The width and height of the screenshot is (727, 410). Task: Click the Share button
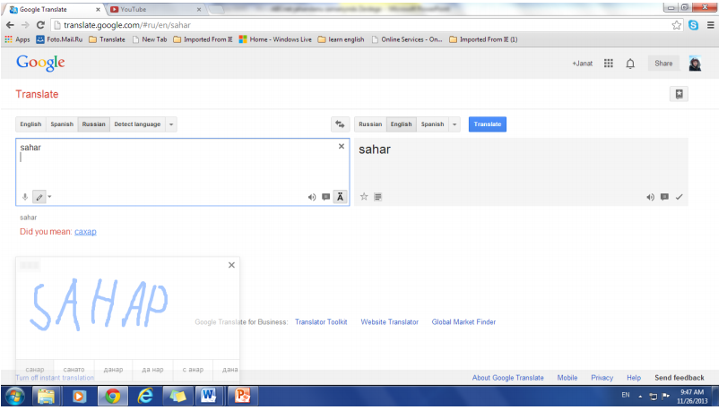click(663, 64)
